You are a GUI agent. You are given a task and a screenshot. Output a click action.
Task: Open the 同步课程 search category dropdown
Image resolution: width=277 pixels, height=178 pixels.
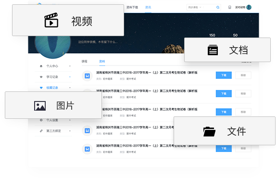(195, 7)
